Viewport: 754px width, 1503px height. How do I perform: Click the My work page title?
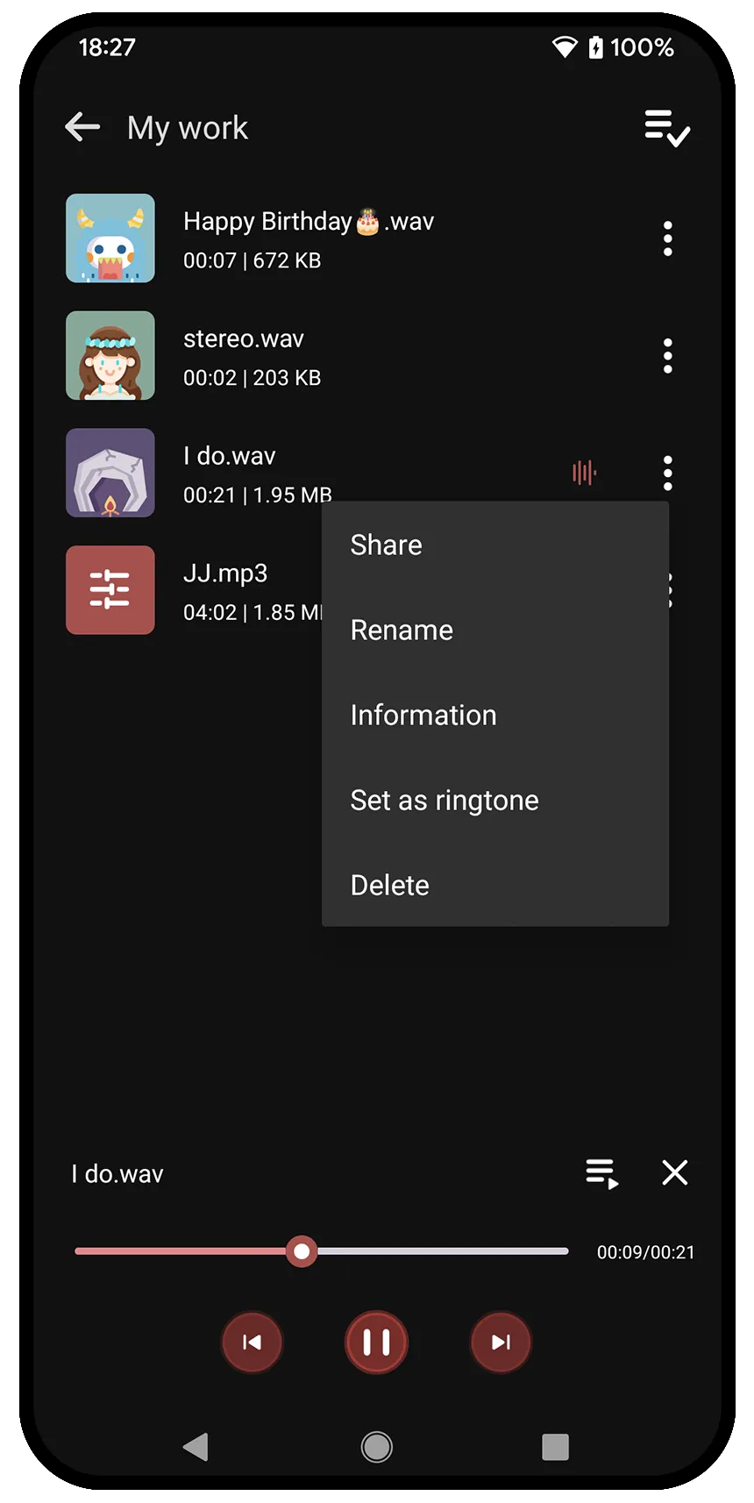click(188, 128)
